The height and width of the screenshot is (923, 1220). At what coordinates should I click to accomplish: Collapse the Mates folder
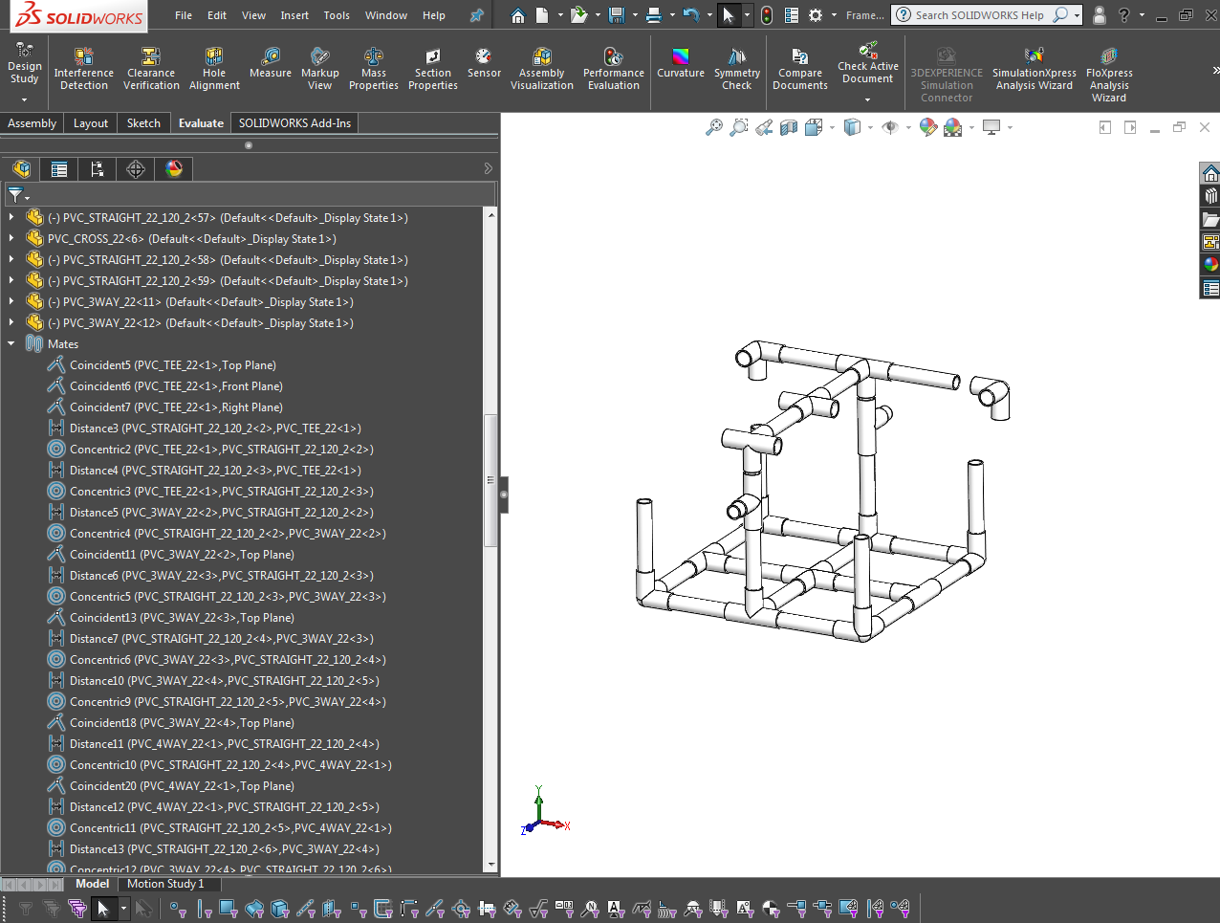(11, 344)
